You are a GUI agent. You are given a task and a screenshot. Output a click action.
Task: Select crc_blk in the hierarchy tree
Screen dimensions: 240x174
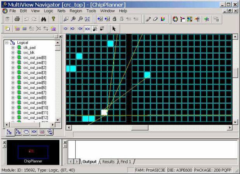[x=29, y=52]
